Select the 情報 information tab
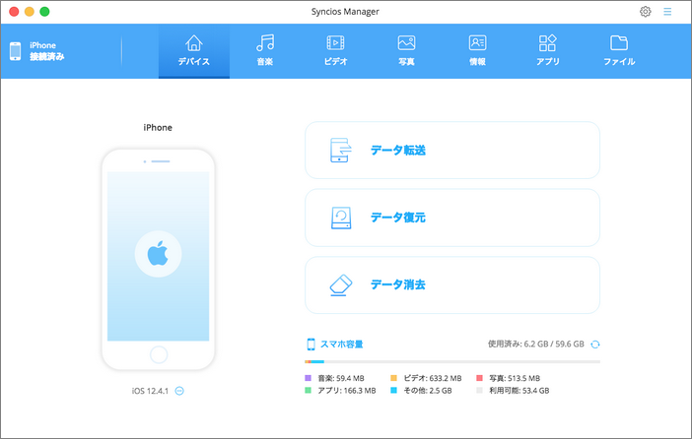The image size is (692, 439). [477, 51]
